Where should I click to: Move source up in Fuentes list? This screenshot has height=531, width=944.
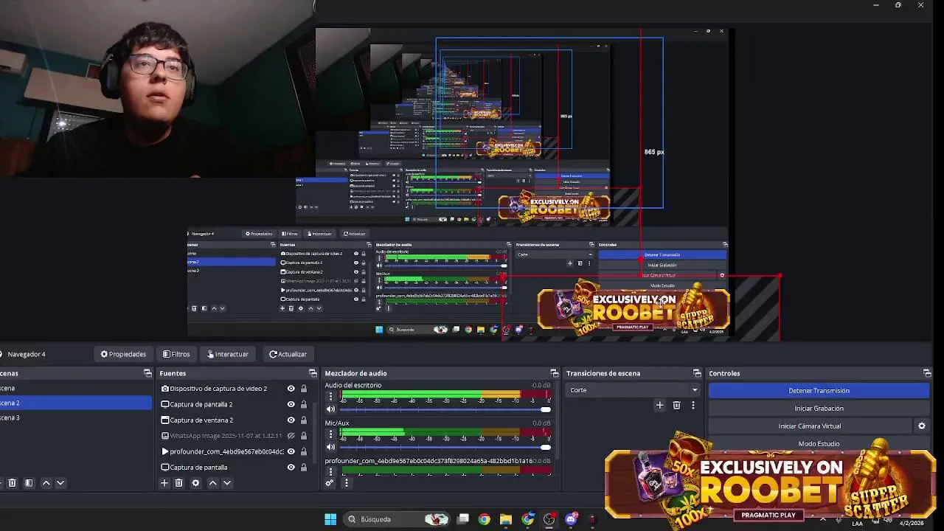[212, 483]
